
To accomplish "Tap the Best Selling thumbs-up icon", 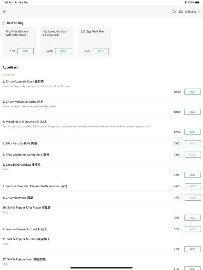I will click(x=4, y=23).
